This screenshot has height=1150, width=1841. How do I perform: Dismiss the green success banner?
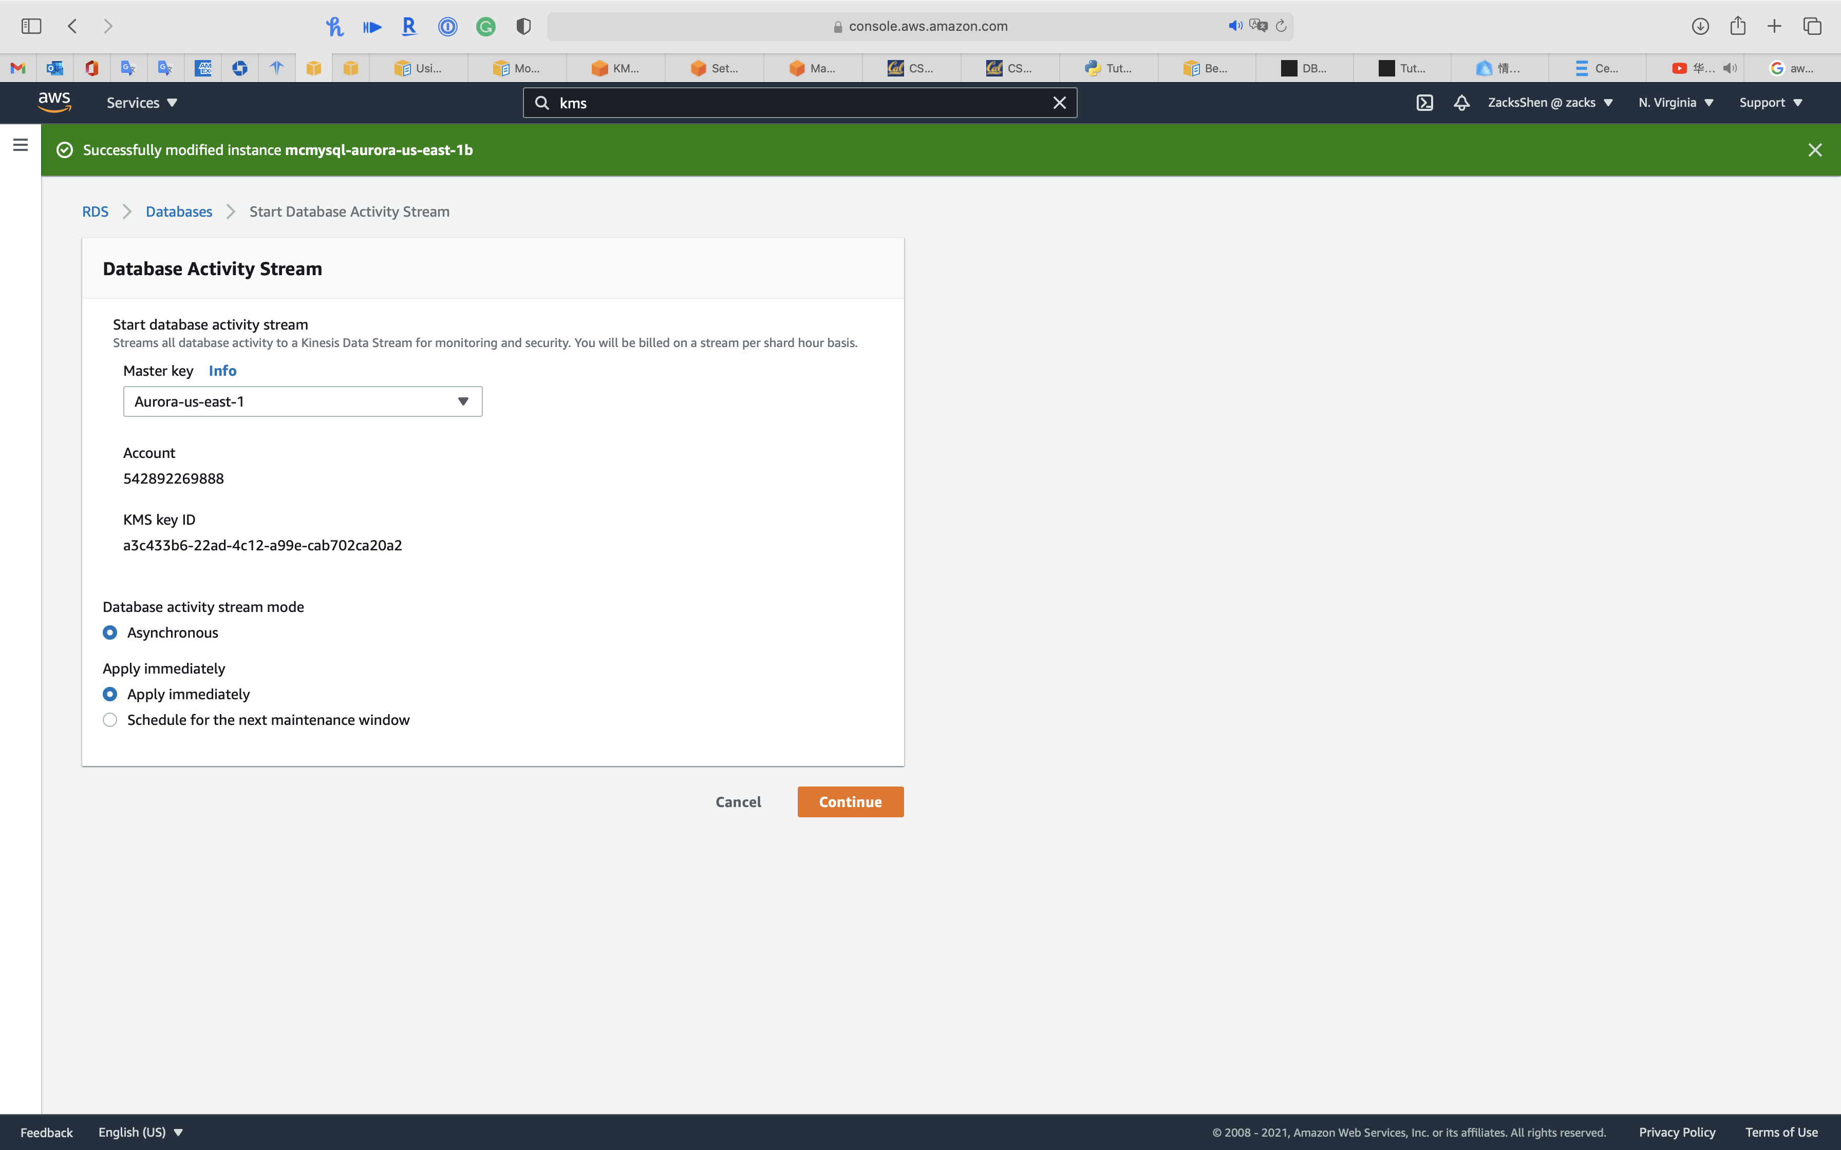[x=1814, y=150]
